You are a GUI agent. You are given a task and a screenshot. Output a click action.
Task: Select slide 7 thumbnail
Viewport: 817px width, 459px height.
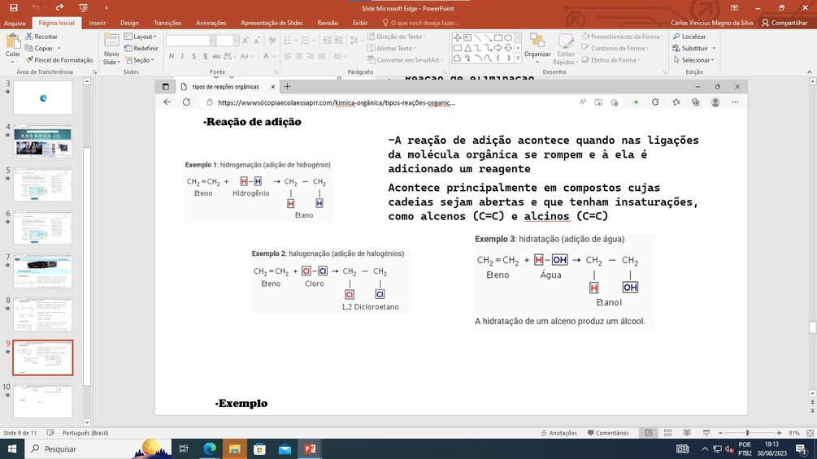[x=43, y=271]
